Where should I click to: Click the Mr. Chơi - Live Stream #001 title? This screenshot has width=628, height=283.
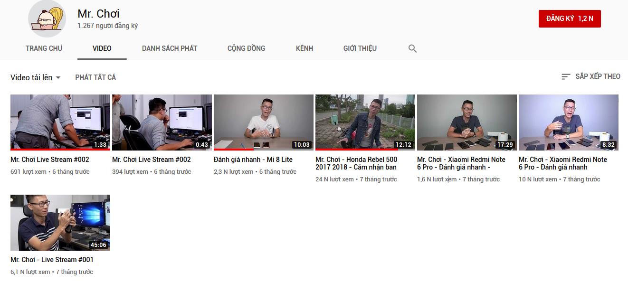click(52, 260)
